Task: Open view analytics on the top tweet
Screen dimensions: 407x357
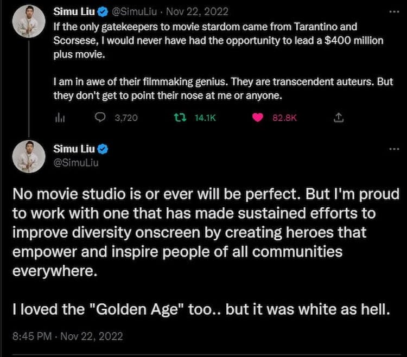Action: pyautogui.click(x=60, y=117)
